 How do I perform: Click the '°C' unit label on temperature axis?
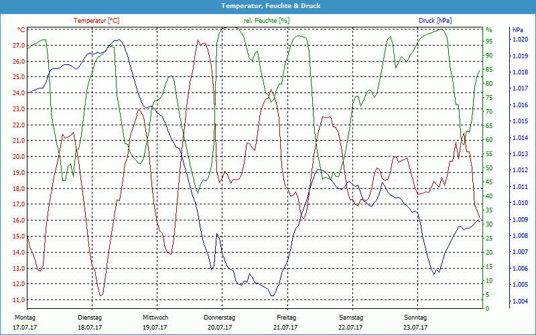point(21,29)
